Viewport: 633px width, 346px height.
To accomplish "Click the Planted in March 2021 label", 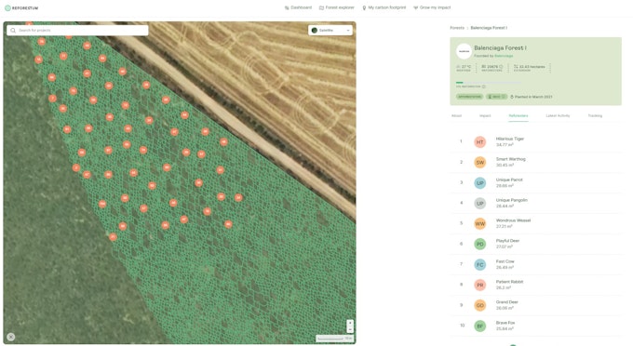I will 532,97.
